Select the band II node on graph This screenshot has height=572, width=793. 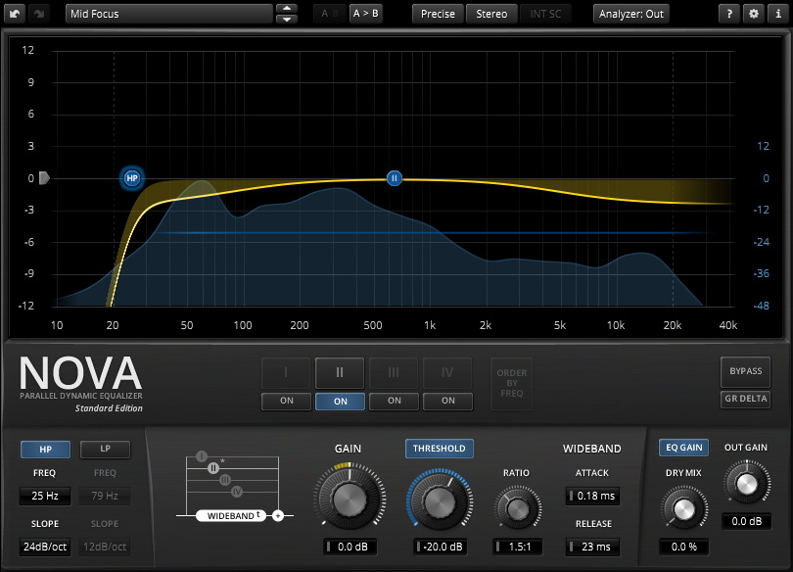pos(395,178)
